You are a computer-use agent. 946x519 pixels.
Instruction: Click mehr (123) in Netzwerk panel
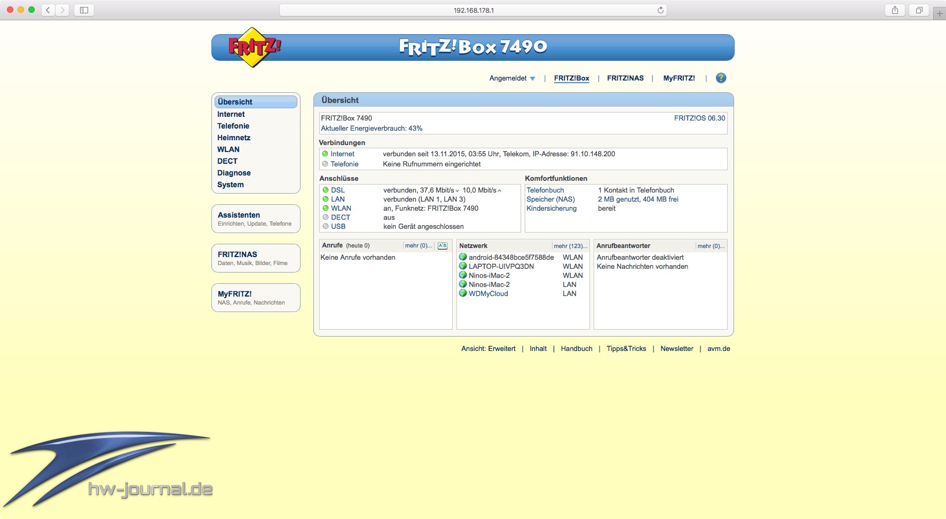coord(571,246)
